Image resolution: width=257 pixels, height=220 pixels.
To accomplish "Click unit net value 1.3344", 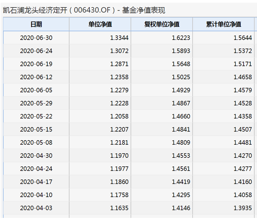I will [119, 38].
